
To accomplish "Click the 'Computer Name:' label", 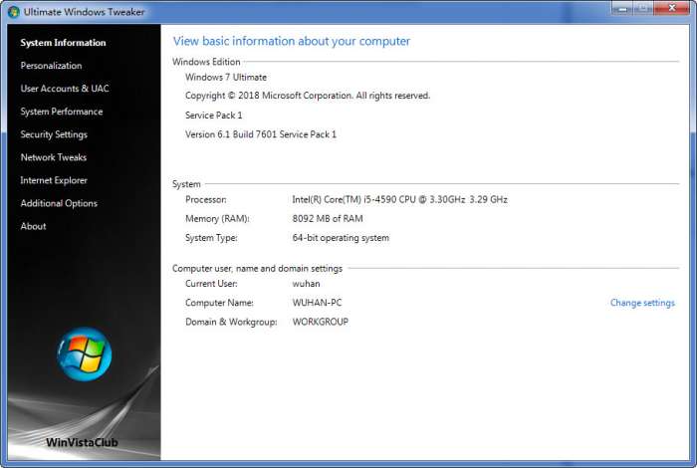I will click(219, 303).
